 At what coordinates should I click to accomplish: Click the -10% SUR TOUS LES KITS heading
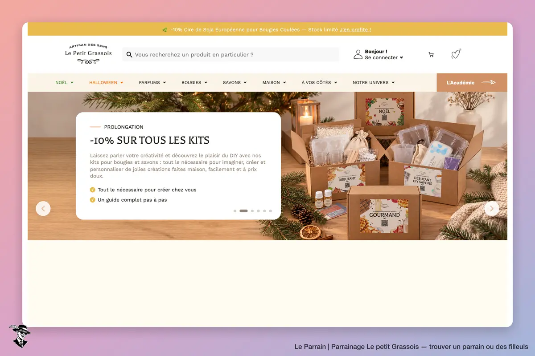pyautogui.click(x=150, y=140)
